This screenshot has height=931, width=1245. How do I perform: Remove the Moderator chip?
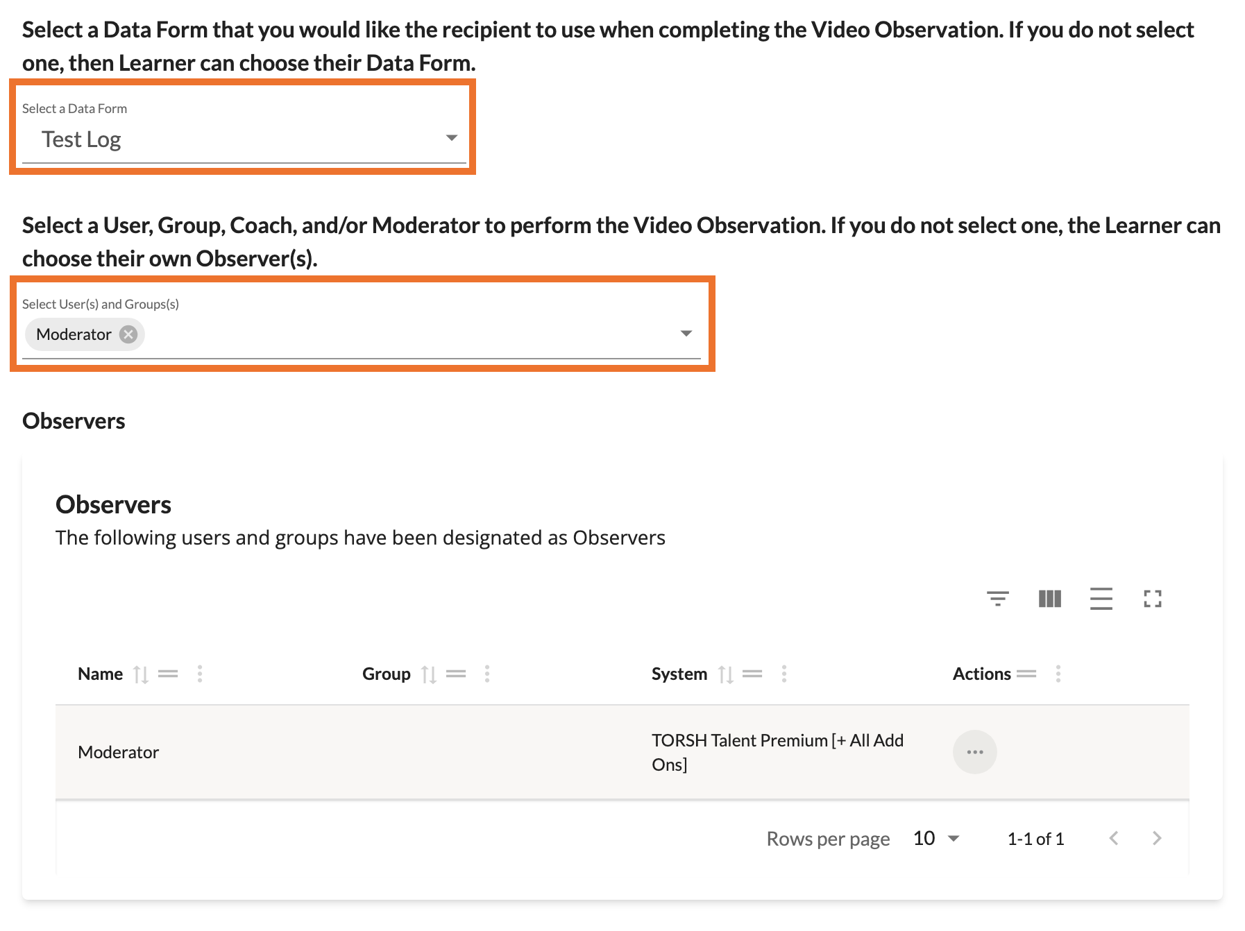[x=128, y=334]
